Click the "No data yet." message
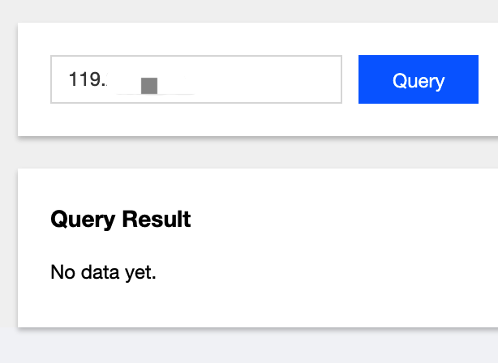The height and width of the screenshot is (363, 498). (x=103, y=272)
